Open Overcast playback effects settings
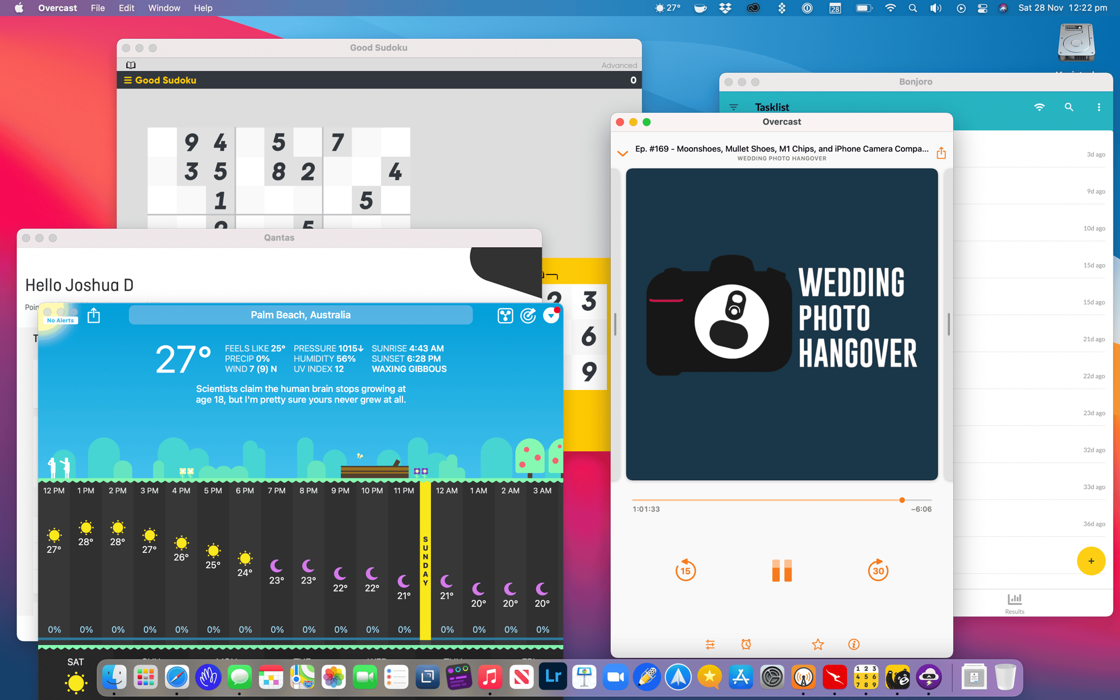Image resolution: width=1120 pixels, height=700 pixels. 710,645
